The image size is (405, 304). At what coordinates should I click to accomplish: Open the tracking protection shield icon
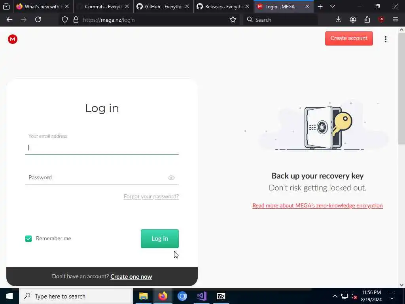pyautogui.click(x=65, y=20)
